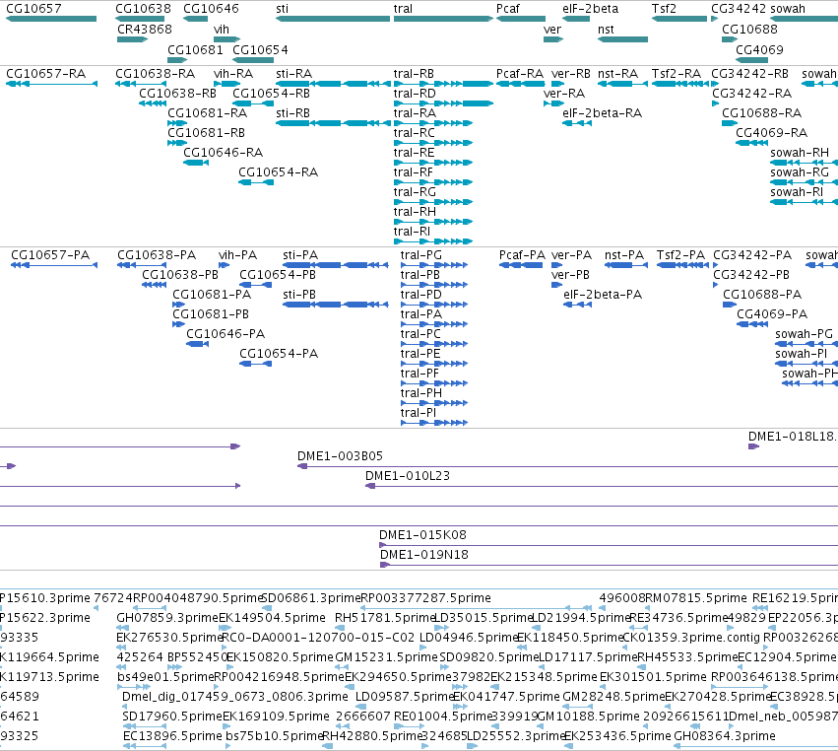Click the CG10681-RB transcript label
This screenshot has width=838, height=751.
point(206,133)
